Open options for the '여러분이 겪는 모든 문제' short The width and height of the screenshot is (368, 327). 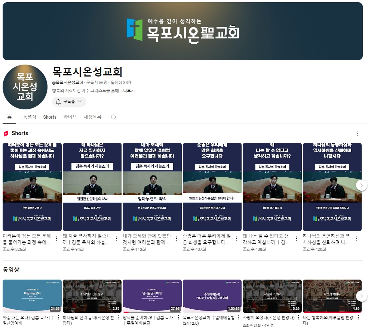[56, 239]
